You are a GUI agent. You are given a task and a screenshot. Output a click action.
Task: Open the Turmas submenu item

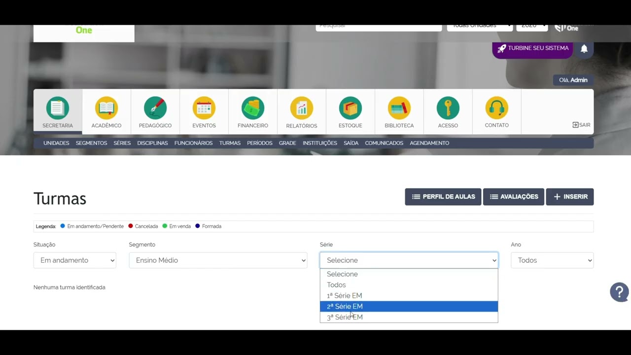(x=230, y=143)
